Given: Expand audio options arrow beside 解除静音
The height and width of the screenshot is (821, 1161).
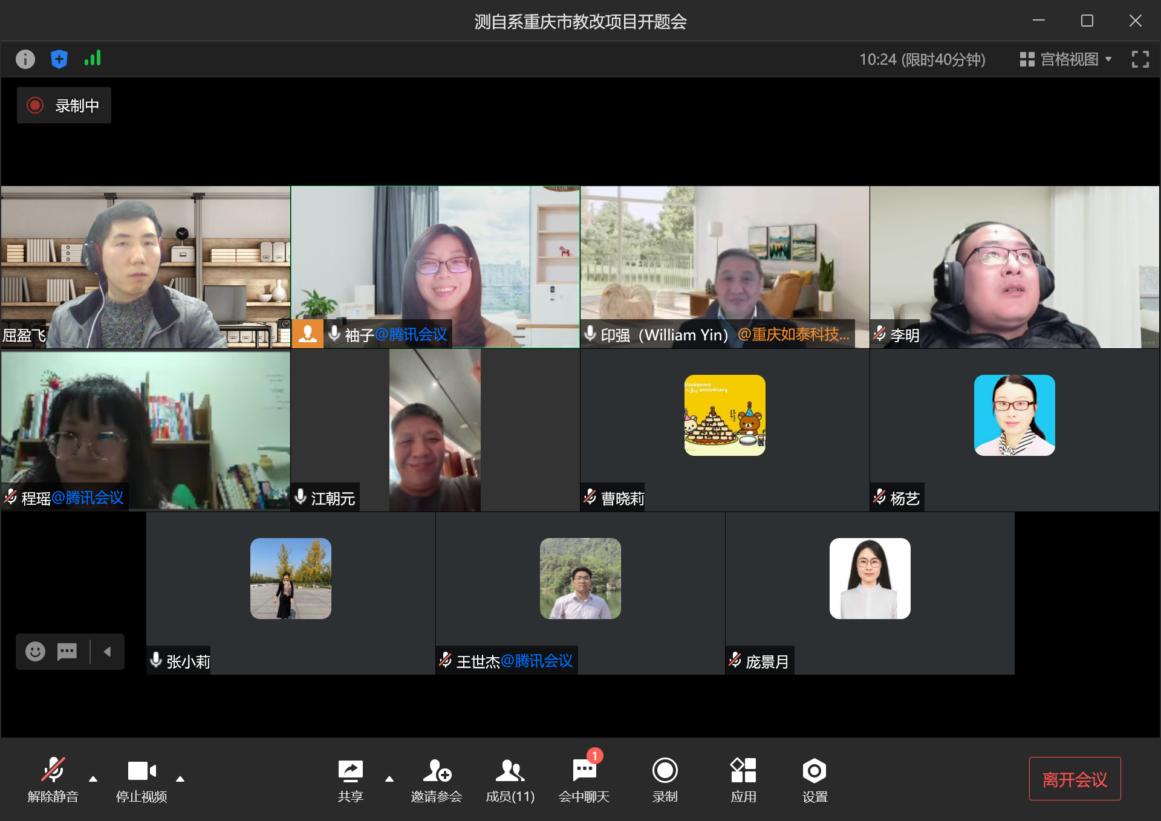Looking at the screenshot, I should (x=93, y=779).
